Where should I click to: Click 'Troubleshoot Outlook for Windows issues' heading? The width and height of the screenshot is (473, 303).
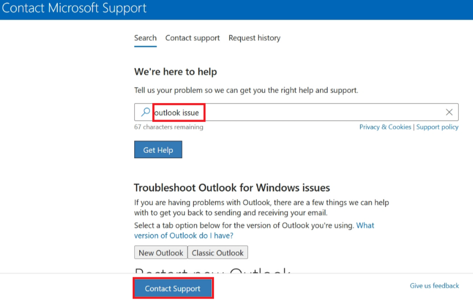click(232, 188)
